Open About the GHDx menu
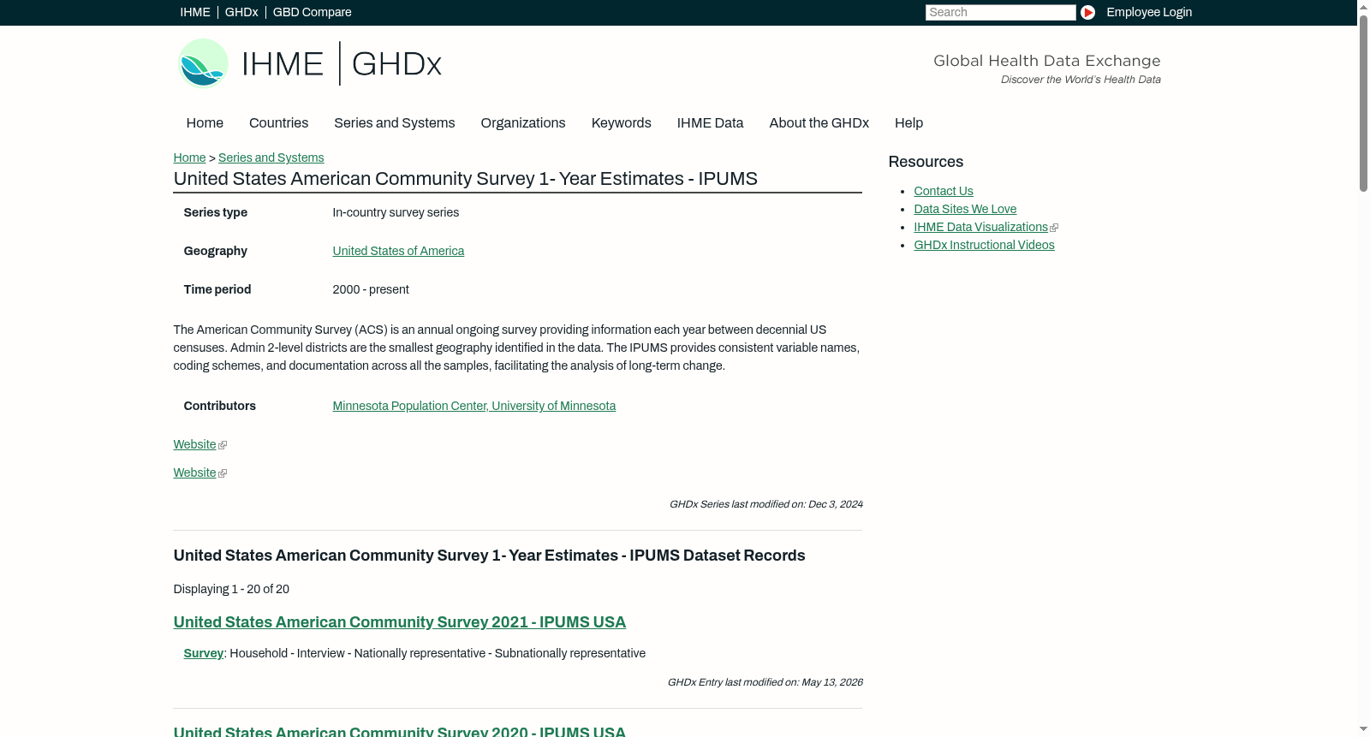Viewport: 1370px width, 737px height. 819,123
